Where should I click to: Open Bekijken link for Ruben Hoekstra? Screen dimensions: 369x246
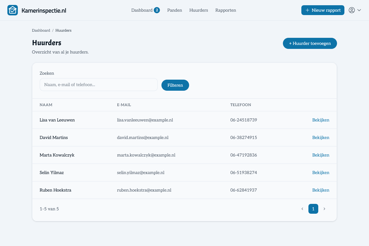pos(321,190)
